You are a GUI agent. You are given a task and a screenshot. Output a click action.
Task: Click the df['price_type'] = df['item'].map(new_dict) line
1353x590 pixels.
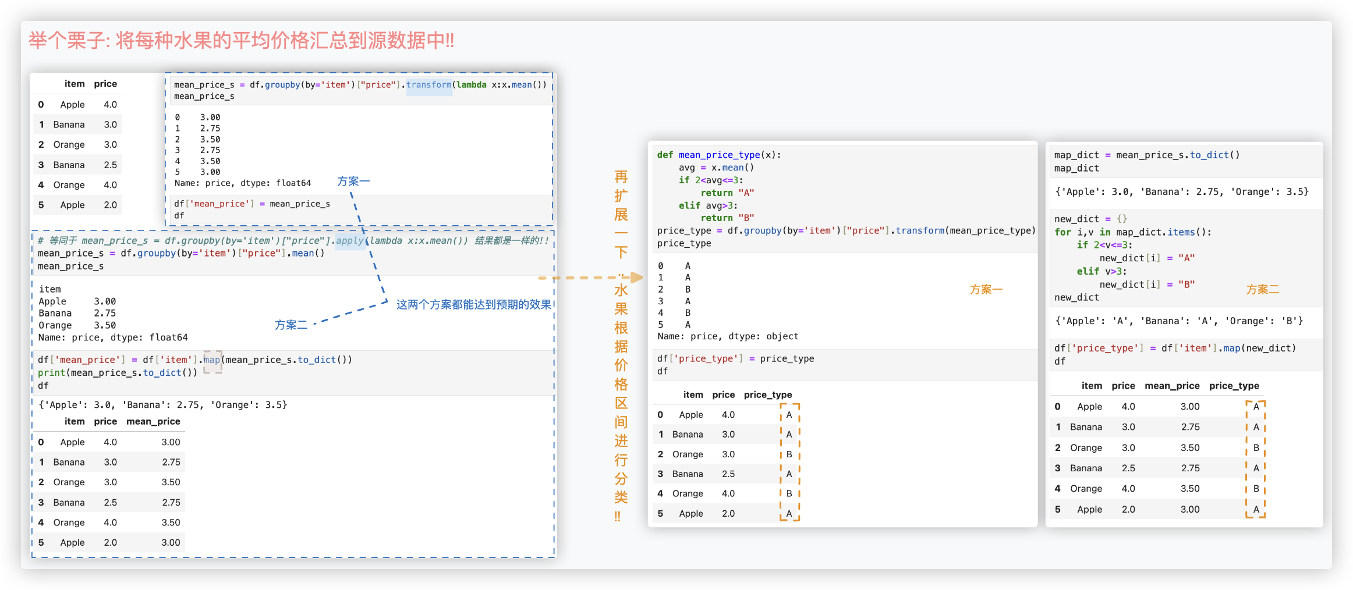click(1175, 349)
